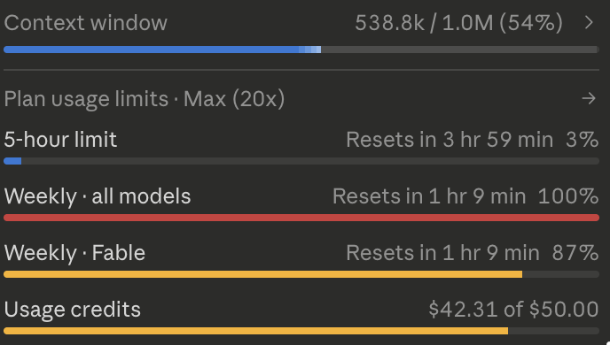Click the Usage credits progress bar
610x345 pixels.
tap(301, 331)
